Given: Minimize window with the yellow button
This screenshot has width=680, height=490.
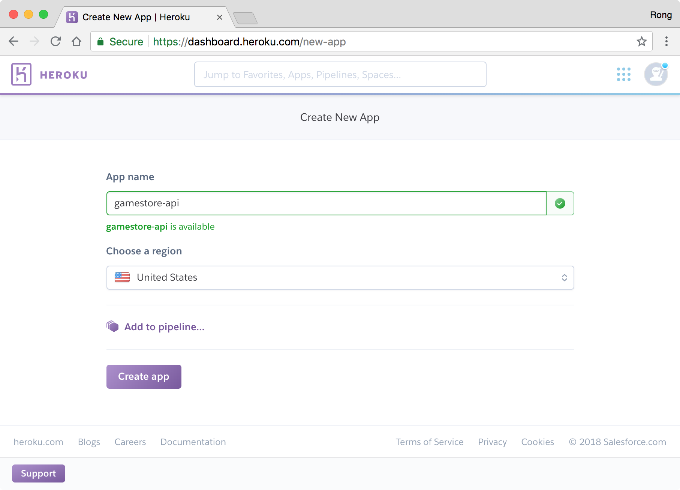Looking at the screenshot, I should 28,14.
